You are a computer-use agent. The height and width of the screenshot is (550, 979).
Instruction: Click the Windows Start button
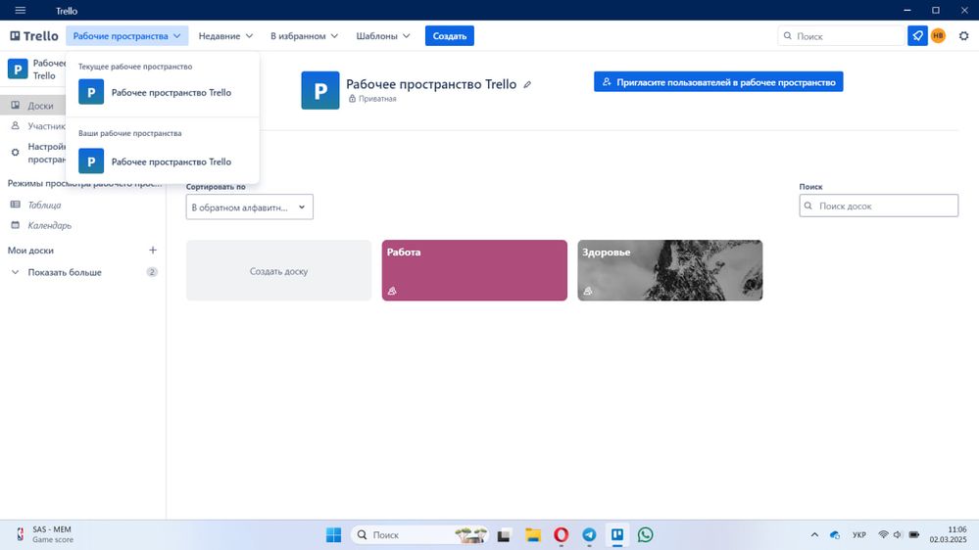[x=333, y=535]
